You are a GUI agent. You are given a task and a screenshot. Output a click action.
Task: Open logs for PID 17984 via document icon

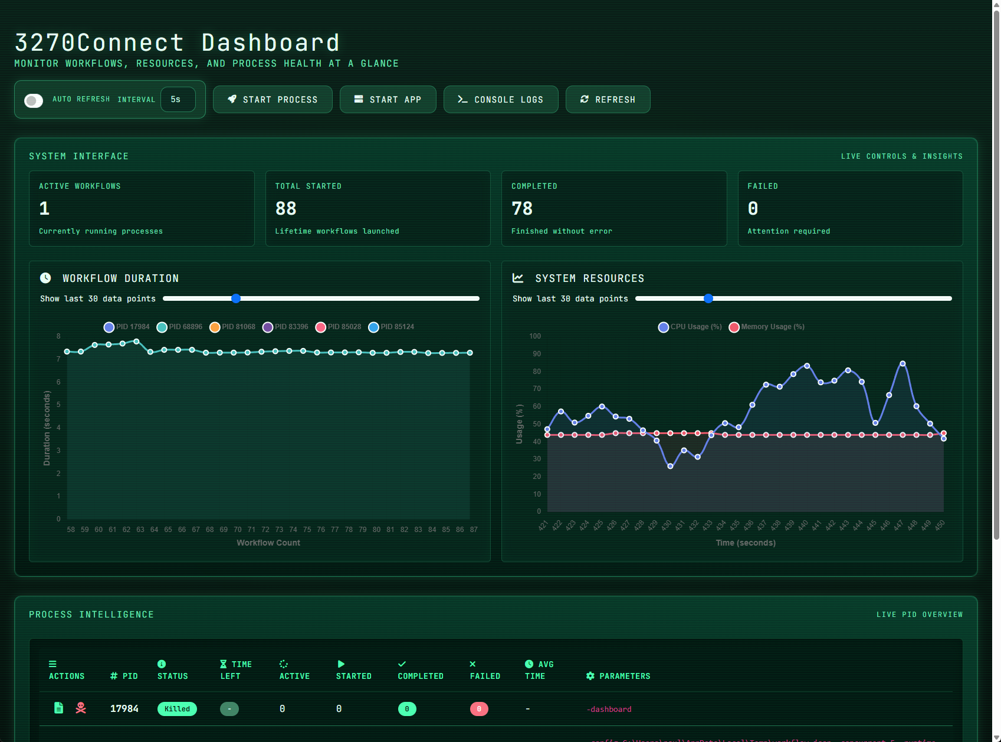coord(58,707)
